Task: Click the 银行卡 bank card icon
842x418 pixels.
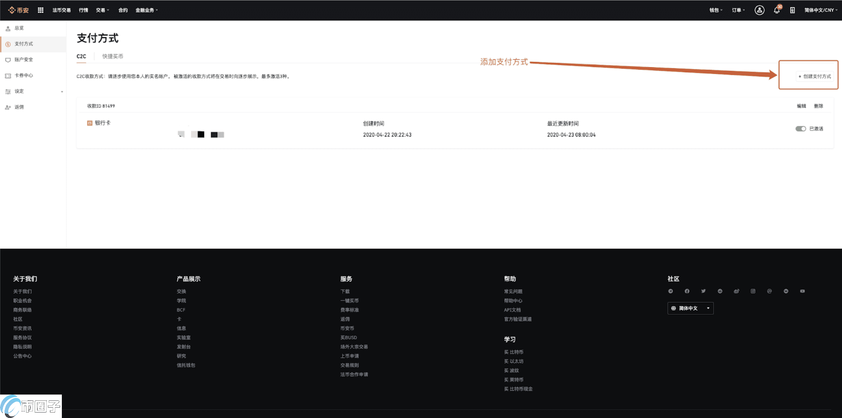Action: point(89,123)
